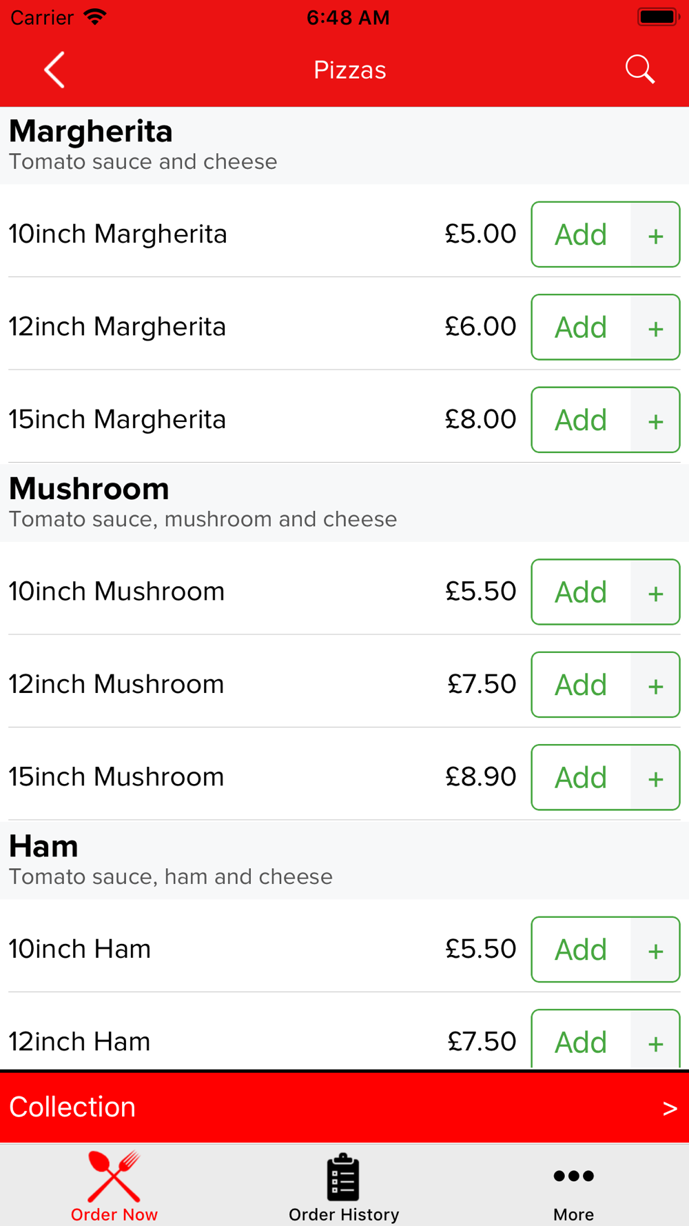This screenshot has width=689, height=1226.
Task: Open the More tab
Action: (x=573, y=1188)
